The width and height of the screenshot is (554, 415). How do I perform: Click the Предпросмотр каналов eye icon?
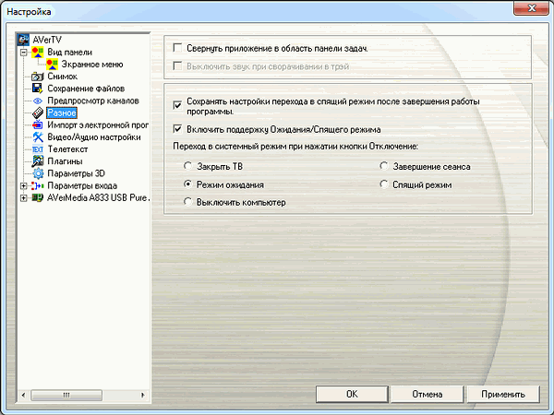pyautogui.click(x=38, y=101)
